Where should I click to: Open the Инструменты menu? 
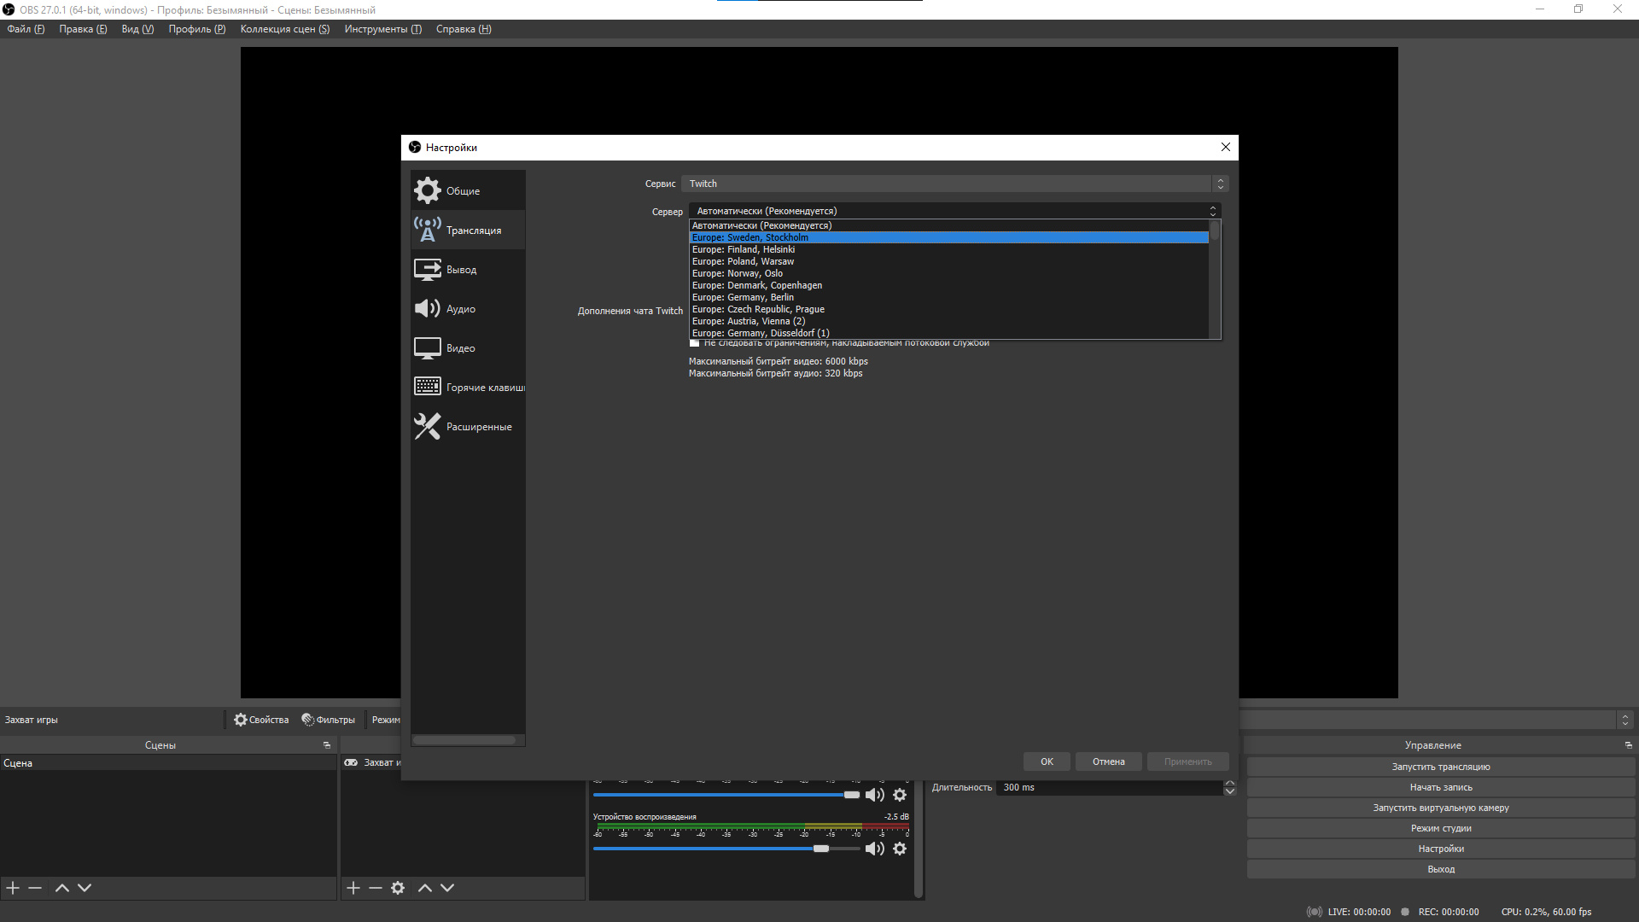383,29
